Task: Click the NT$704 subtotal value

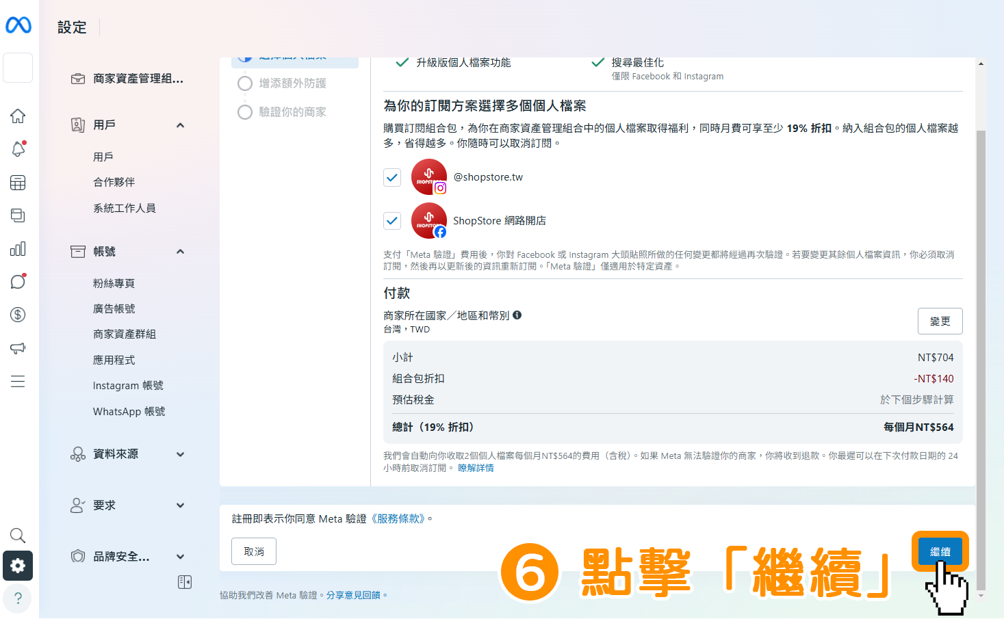Action: [x=936, y=357]
